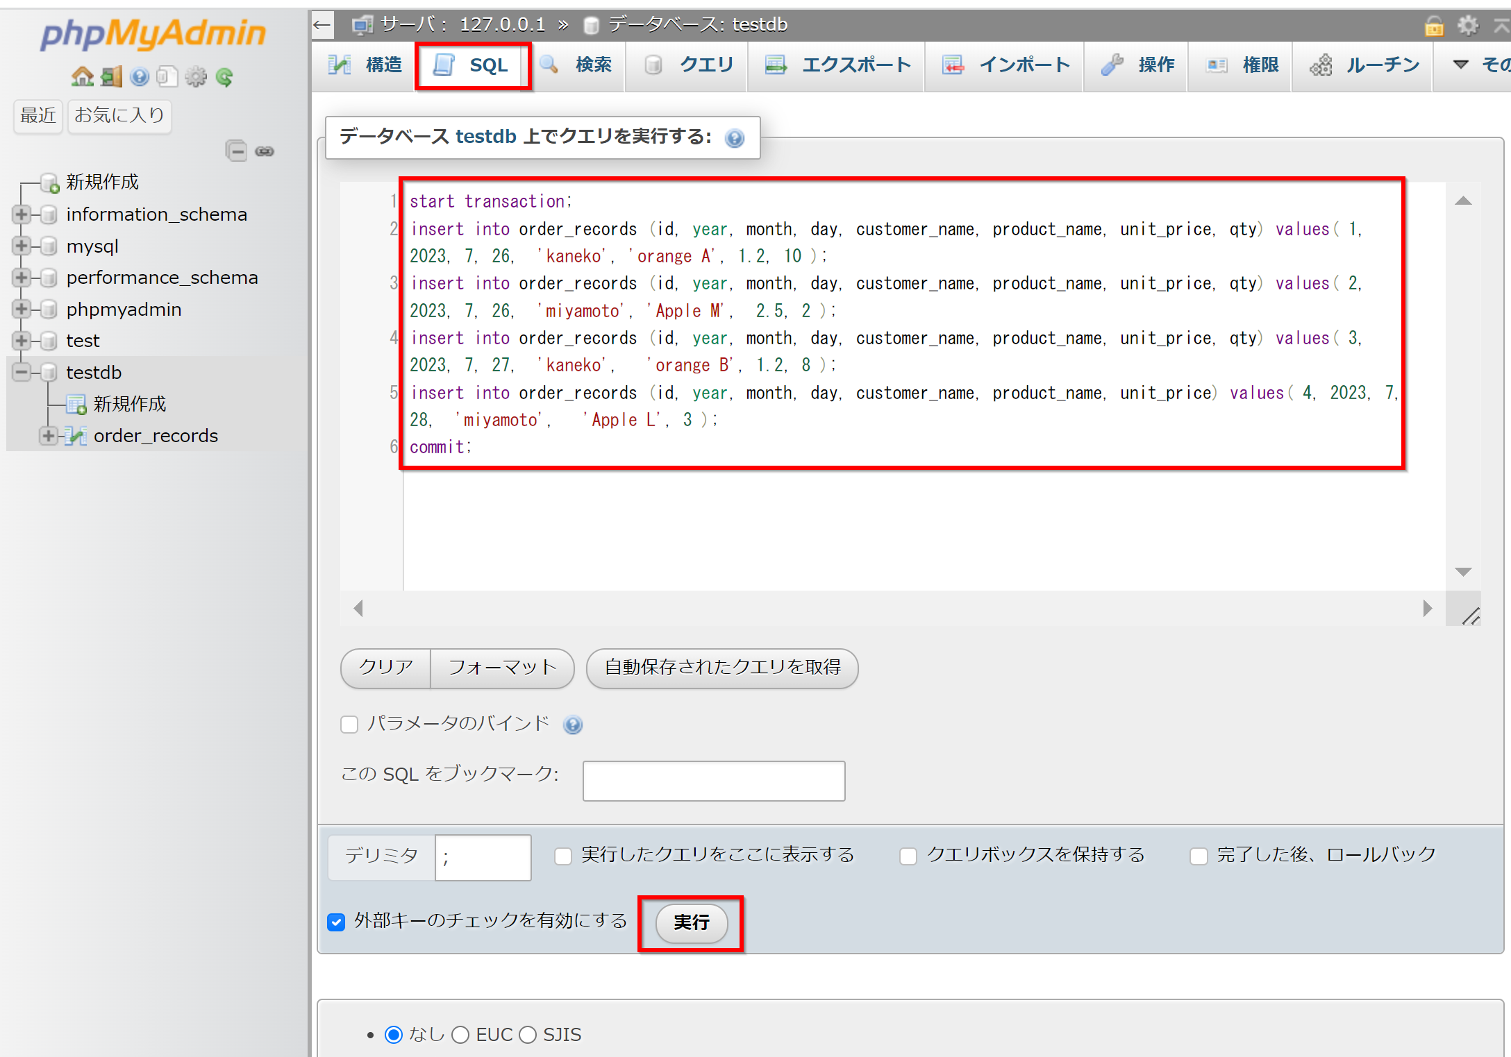
Task: Click the lock icon at top right
Action: point(1434,26)
